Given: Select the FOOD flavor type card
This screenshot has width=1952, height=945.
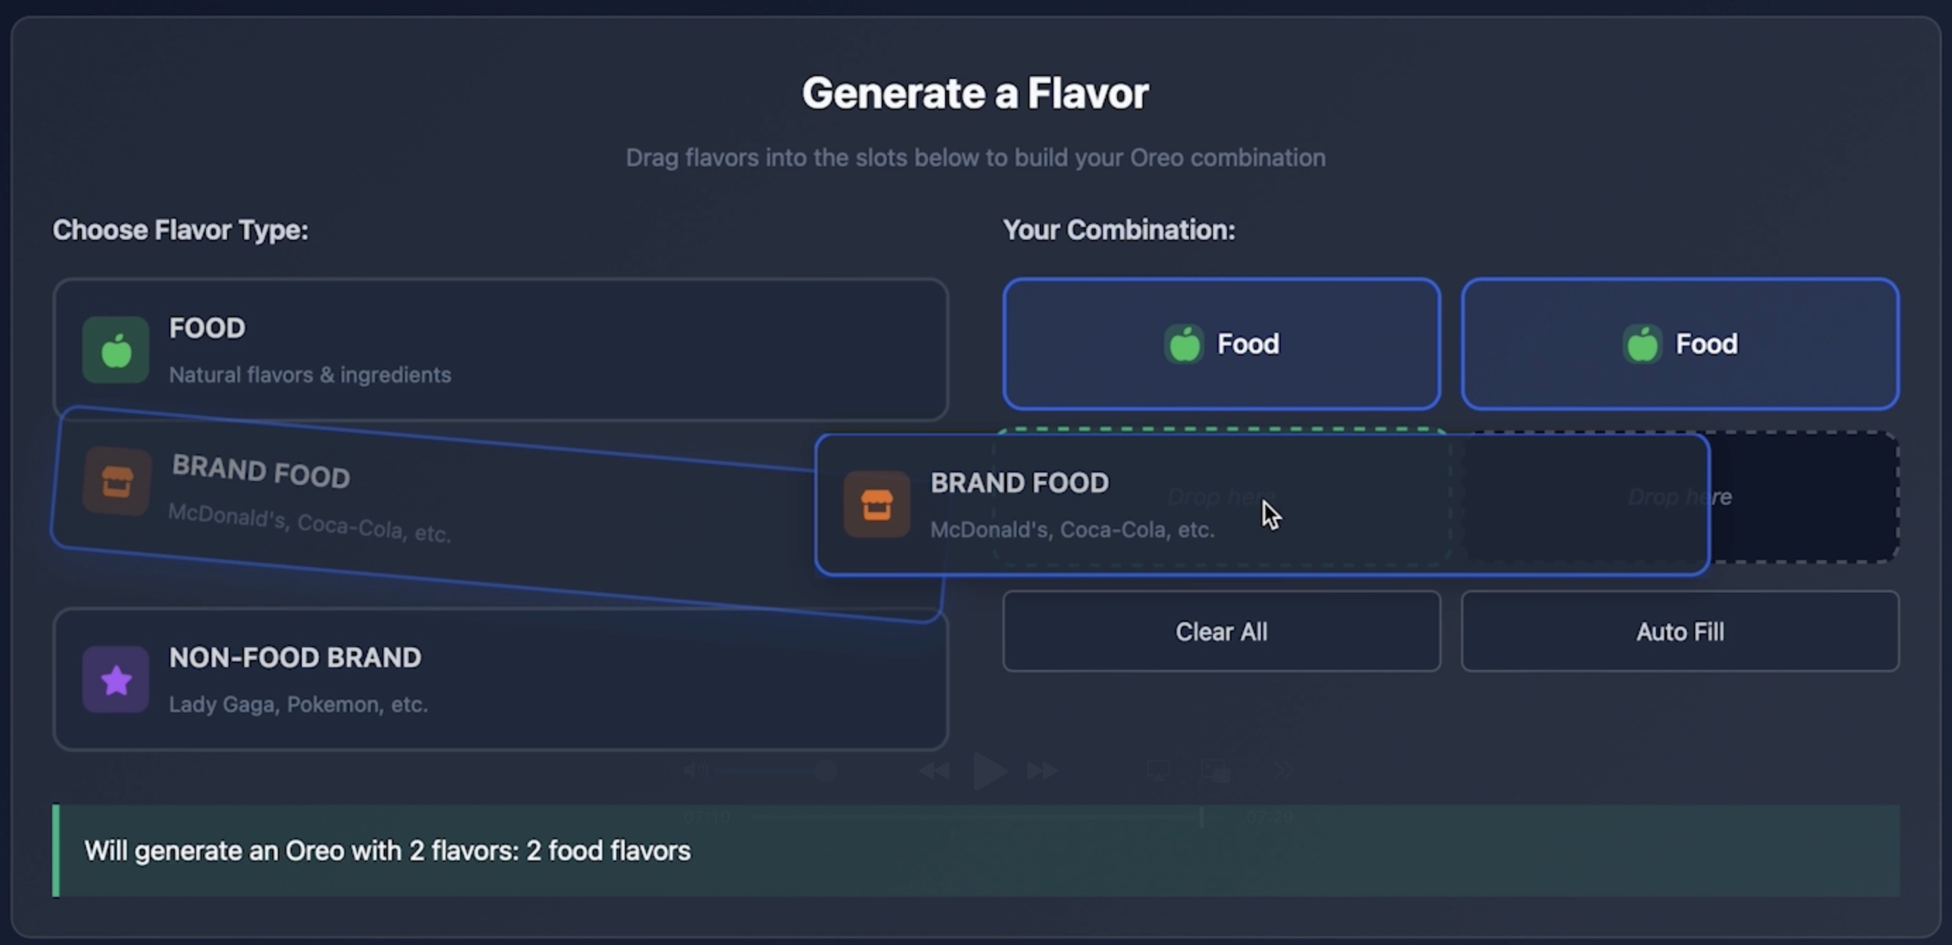Looking at the screenshot, I should tap(500, 348).
